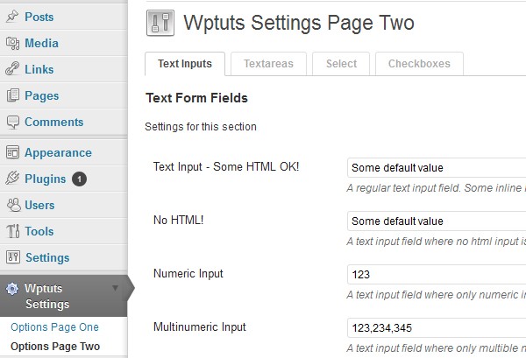
Task: Click the Pages document icon
Action: click(x=13, y=95)
